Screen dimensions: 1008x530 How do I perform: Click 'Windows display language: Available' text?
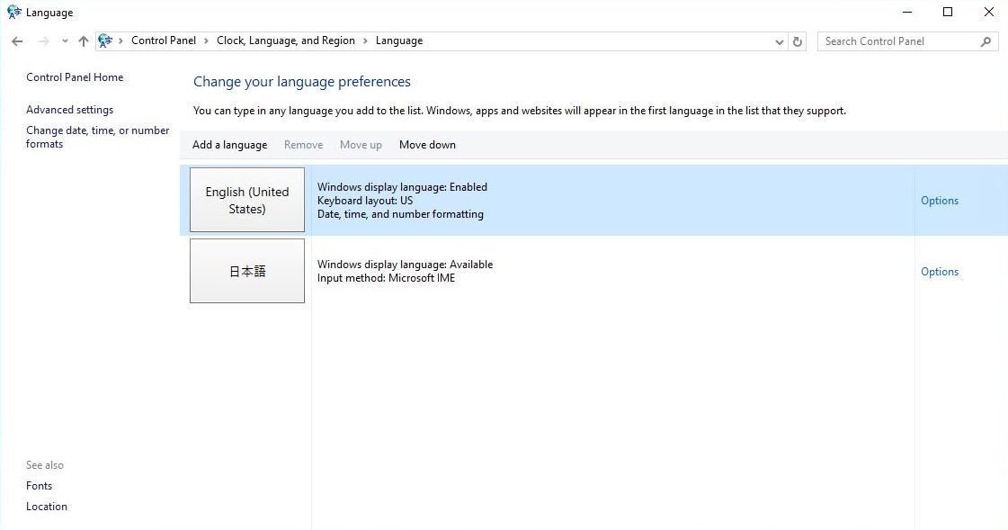click(x=405, y=265)
